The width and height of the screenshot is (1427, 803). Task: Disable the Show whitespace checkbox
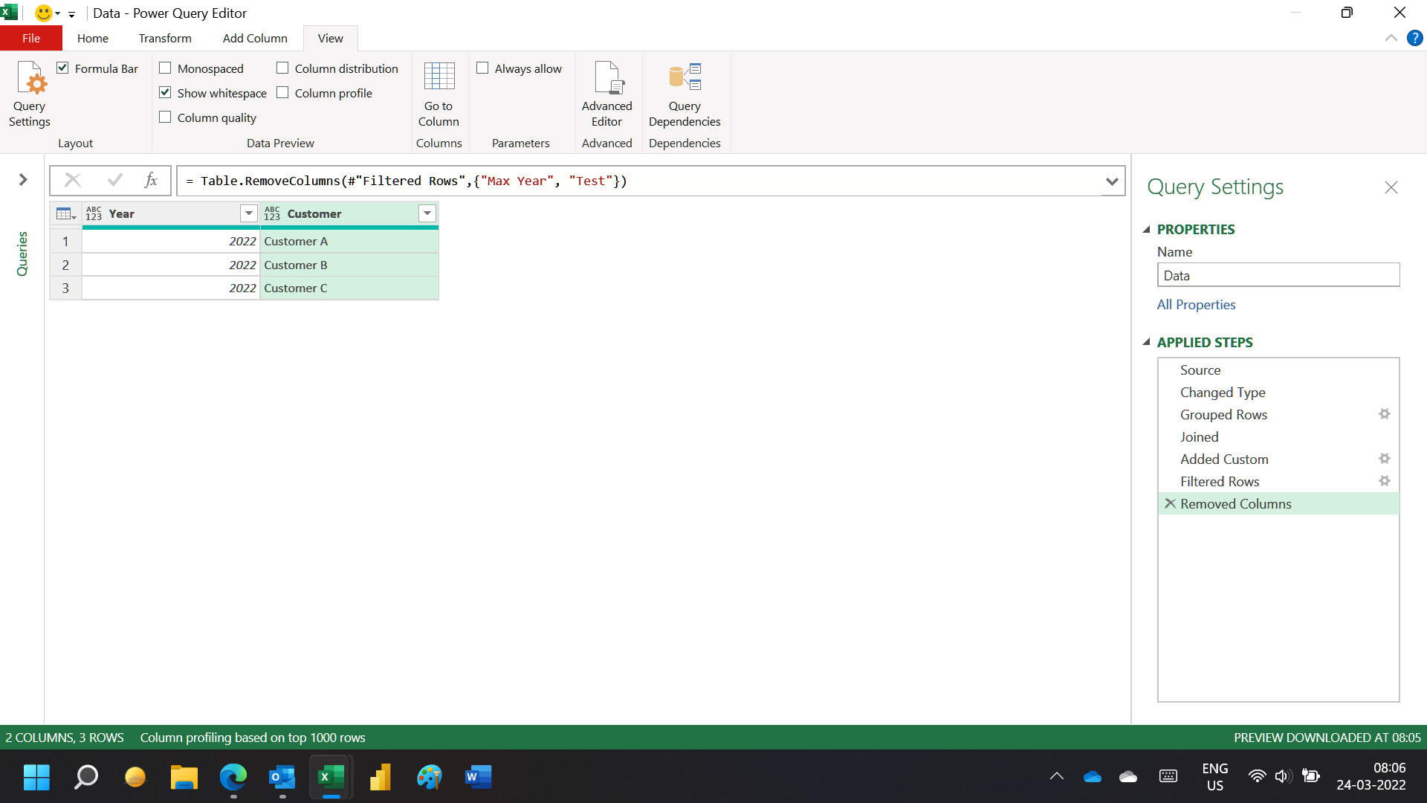pyautogui.click(x=165, y=93)
